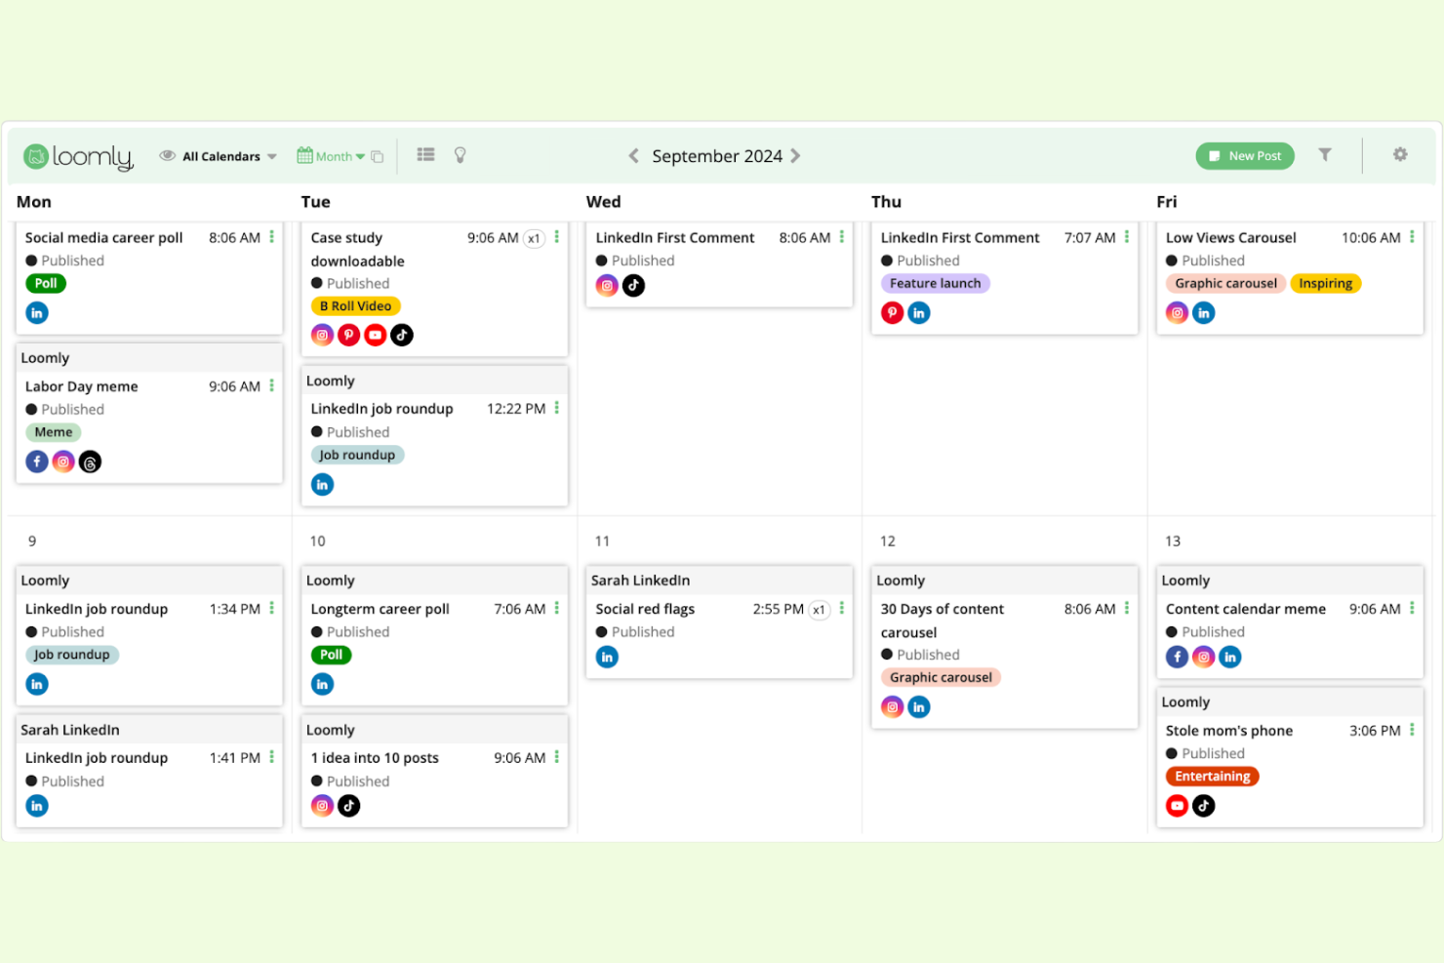The image size is (1444, 963).
Task: Open the list view icon
Action: point(424,155)
